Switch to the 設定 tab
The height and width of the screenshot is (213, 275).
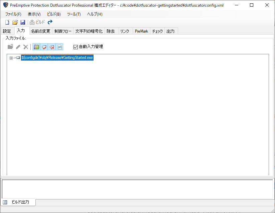(x=7, y=31)
